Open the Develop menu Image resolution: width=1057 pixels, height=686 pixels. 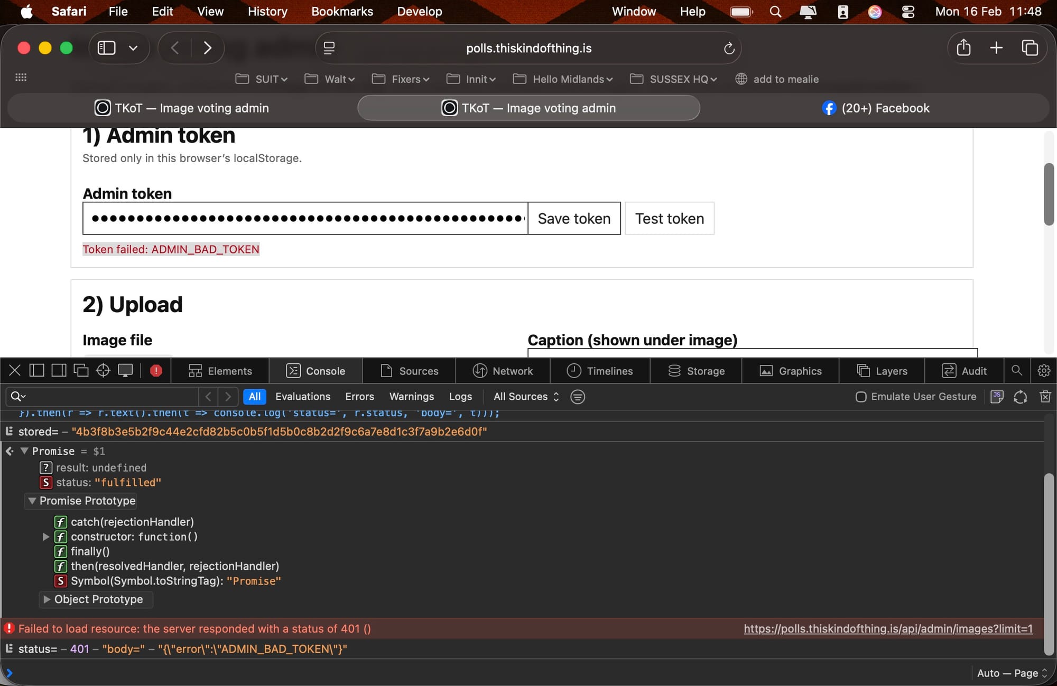pos(419,12)
